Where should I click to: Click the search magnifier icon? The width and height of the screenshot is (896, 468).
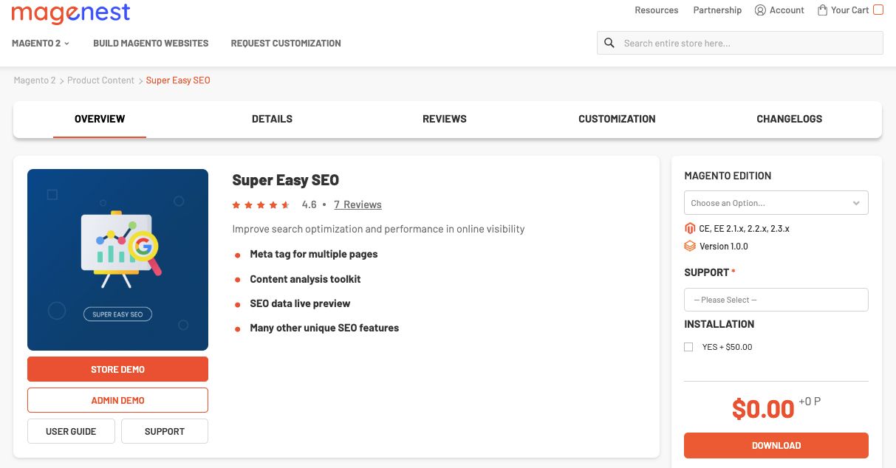(609, 42)
